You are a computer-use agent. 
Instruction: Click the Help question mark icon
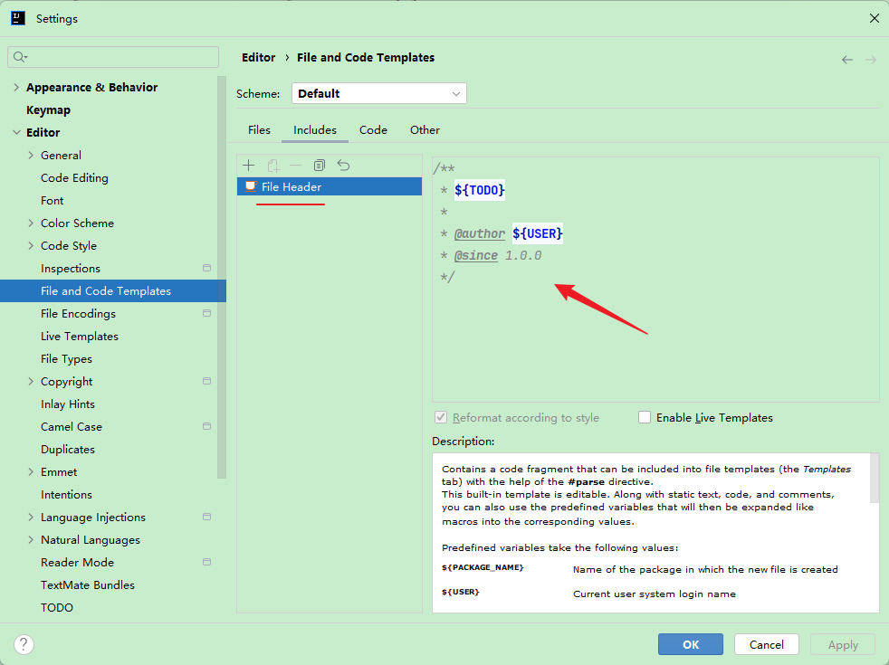tap(24, 644)
